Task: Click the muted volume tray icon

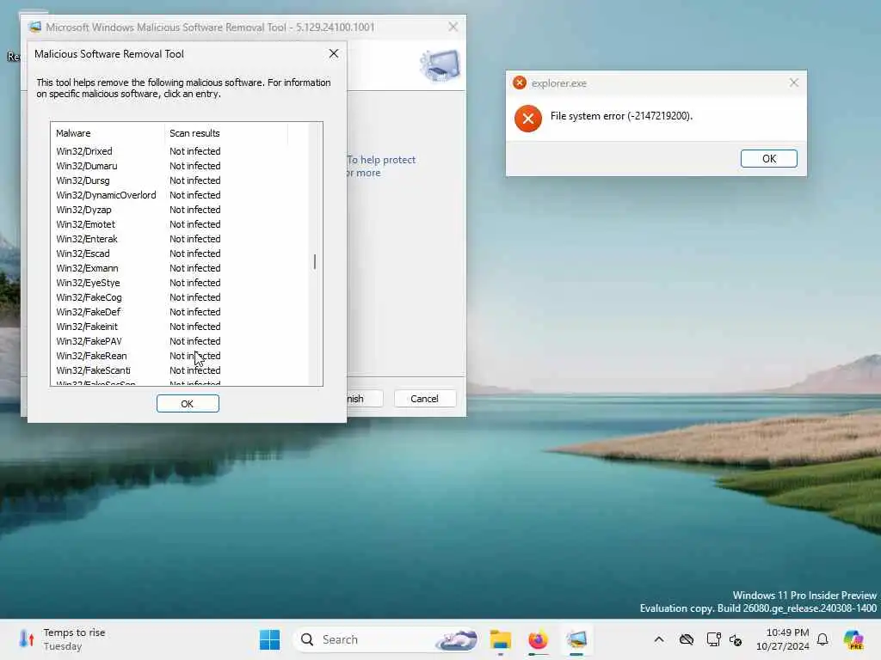Action: tap(736, 639)
